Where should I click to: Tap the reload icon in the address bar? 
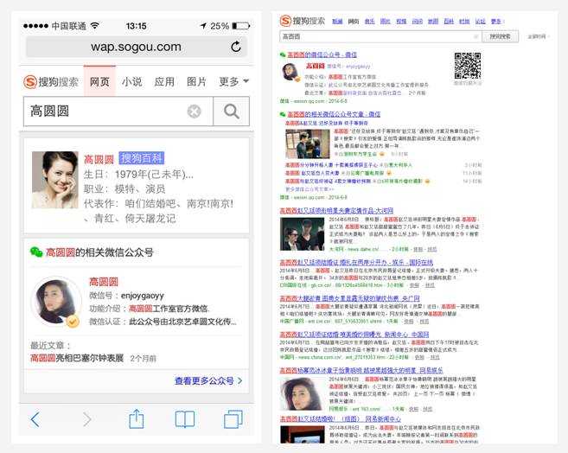click(236, 47)
